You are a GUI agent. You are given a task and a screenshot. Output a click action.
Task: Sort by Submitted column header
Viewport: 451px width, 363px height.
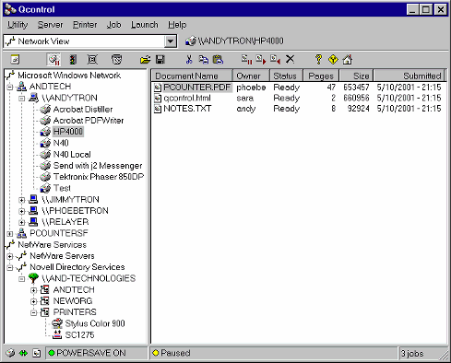409,76
